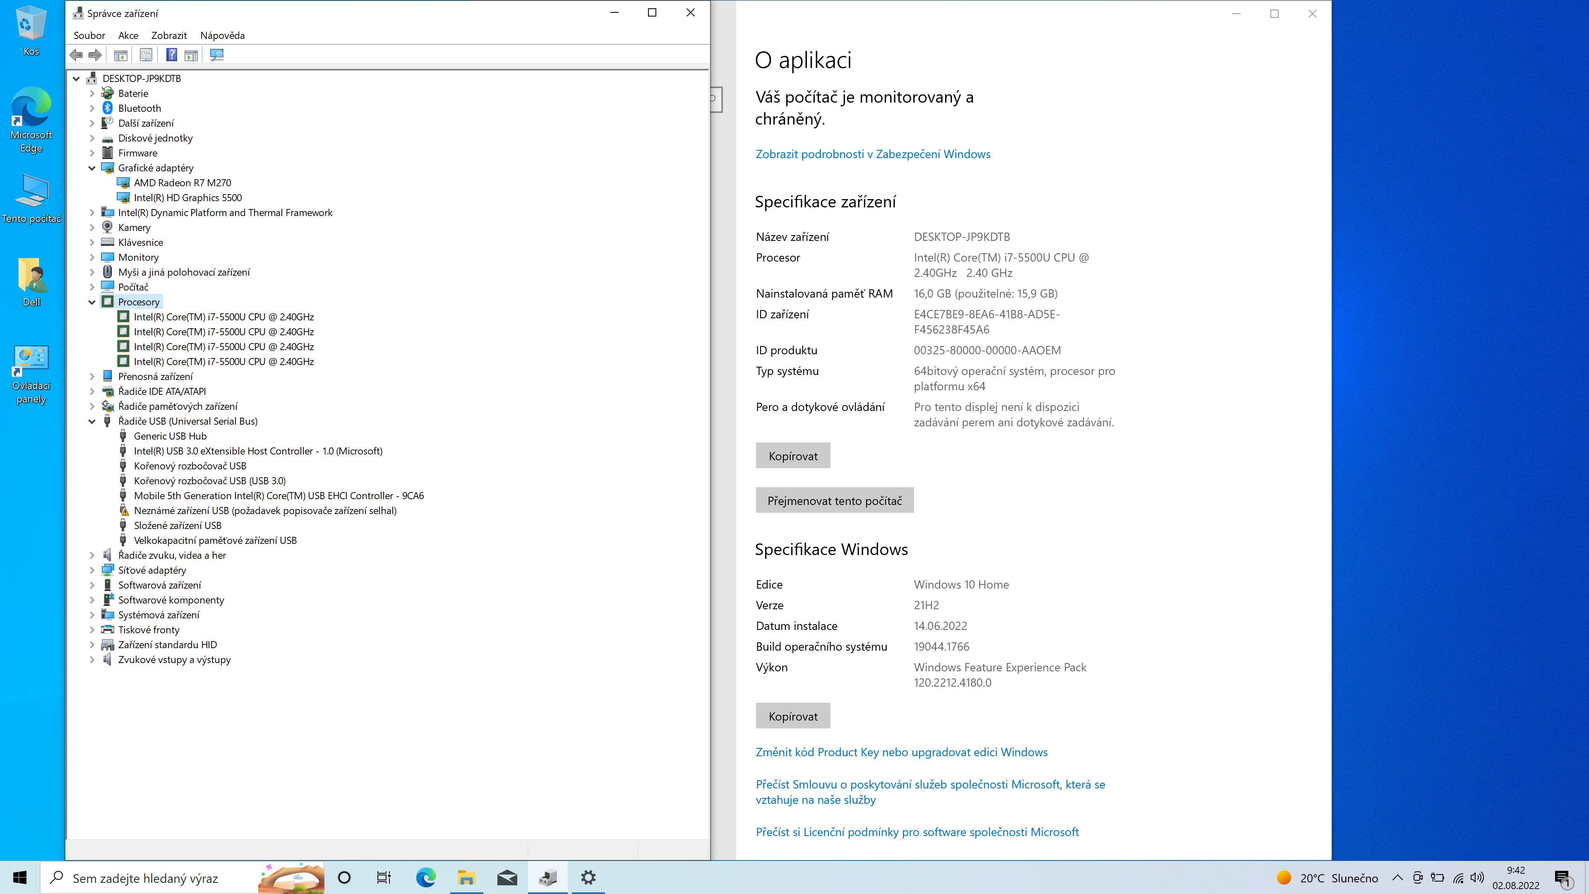The width and height of the screenshot is (1589, 894).
Task: Select the Baterie category icon
Action: 107,93
